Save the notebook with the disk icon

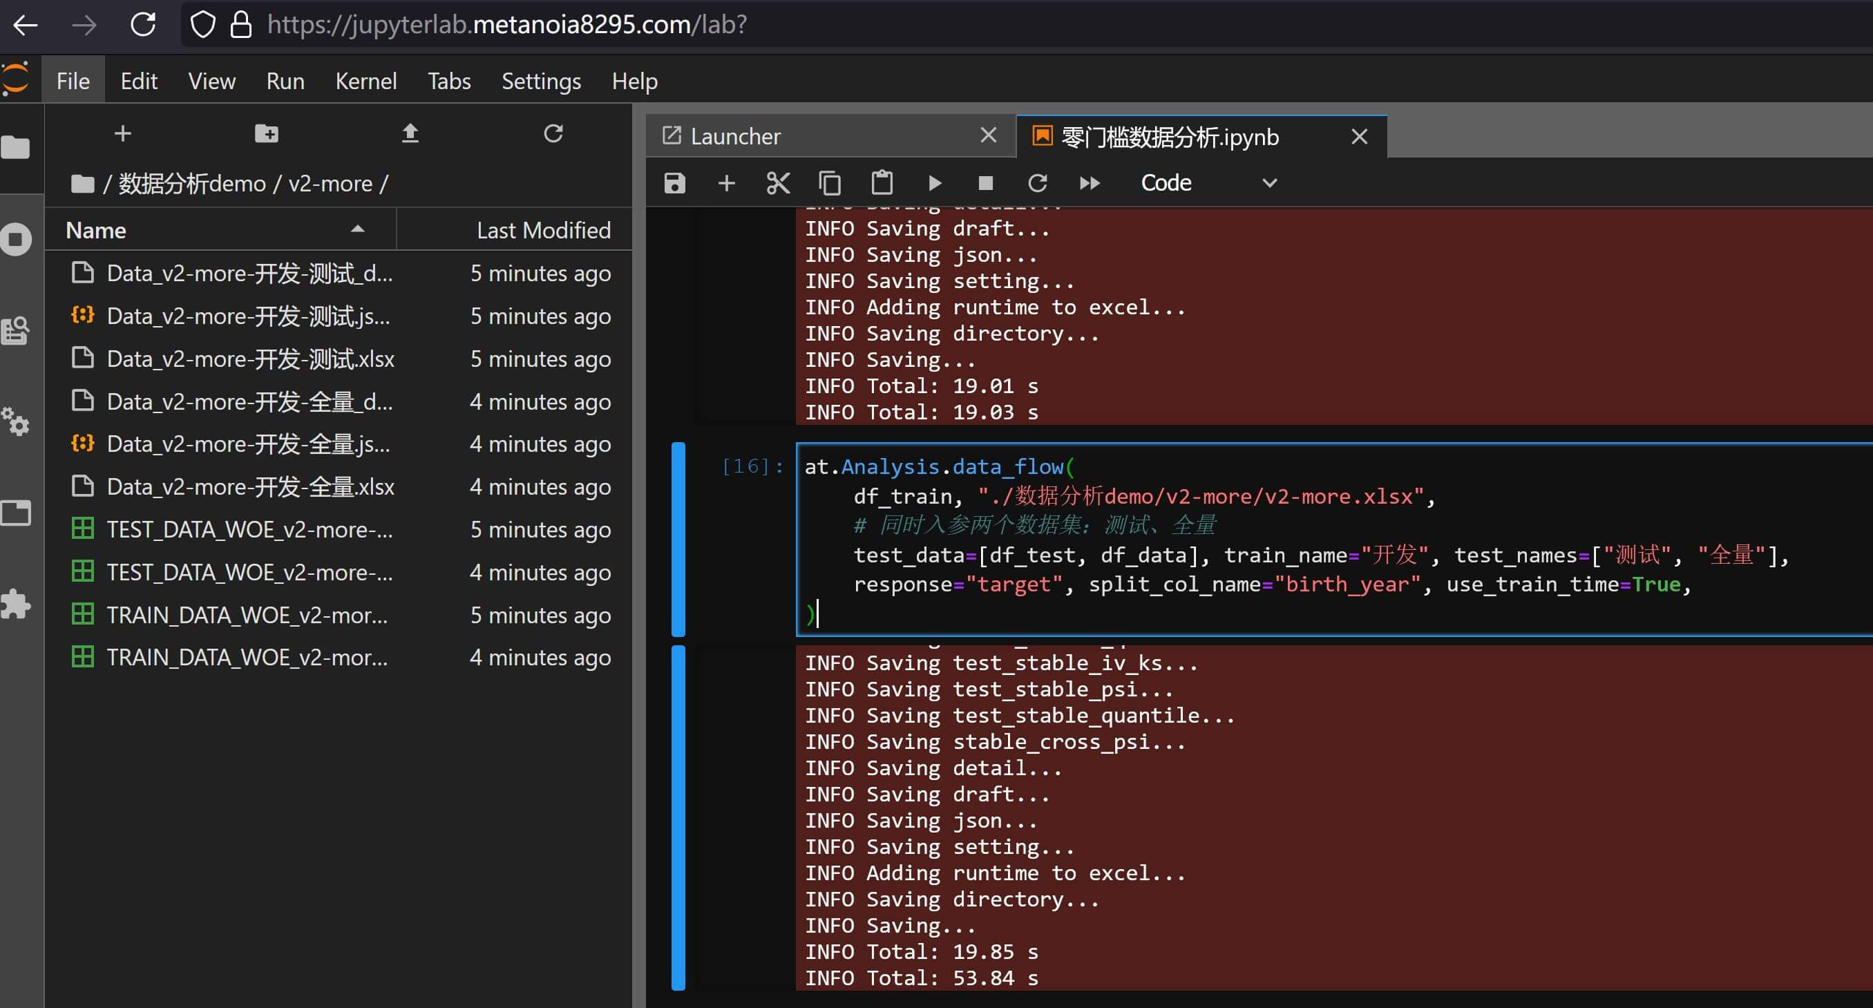tap(675, 182)
